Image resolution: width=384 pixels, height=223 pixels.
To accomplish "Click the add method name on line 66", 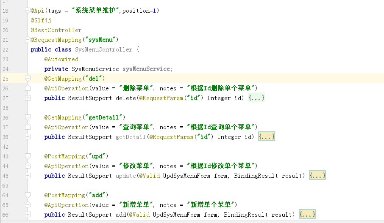I will tap(121, 215).
